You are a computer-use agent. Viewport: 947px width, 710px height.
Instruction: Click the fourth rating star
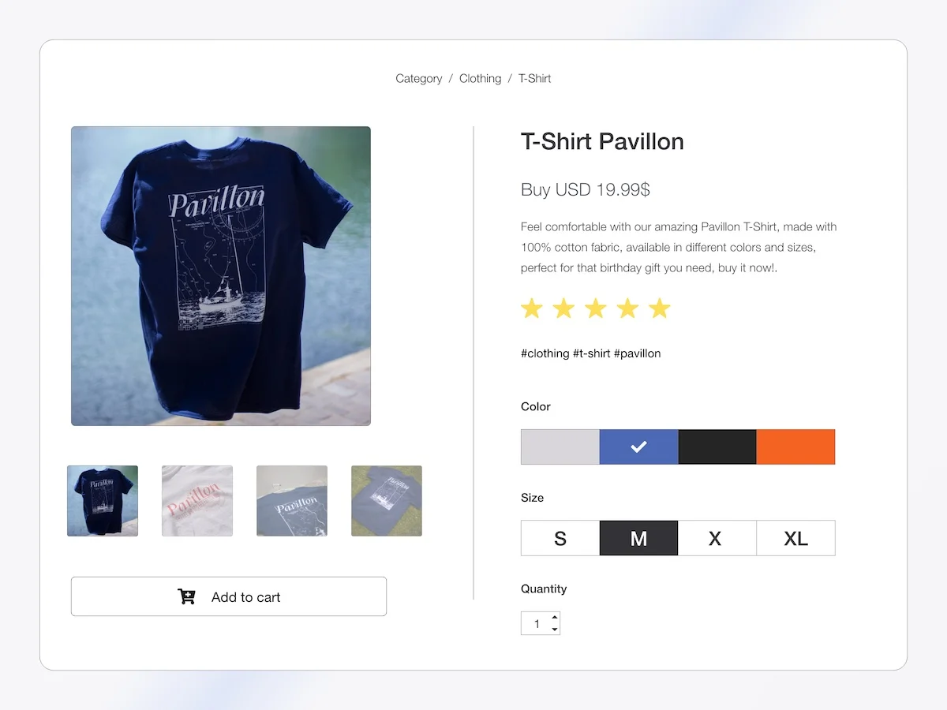pyautogui.click(x=627, y=308)
